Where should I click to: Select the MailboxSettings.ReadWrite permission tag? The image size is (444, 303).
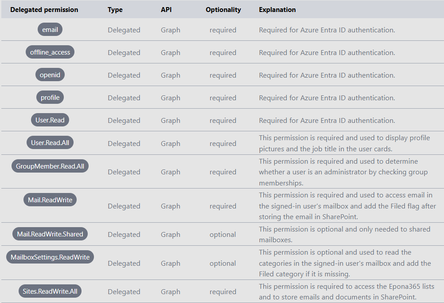click(x=50, y=257)
